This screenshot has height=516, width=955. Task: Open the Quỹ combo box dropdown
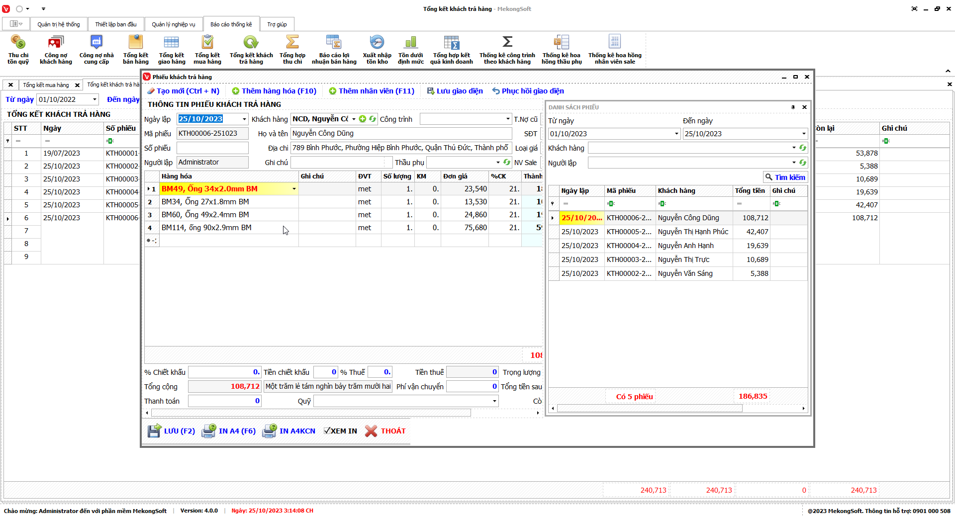tap(494, 401)
